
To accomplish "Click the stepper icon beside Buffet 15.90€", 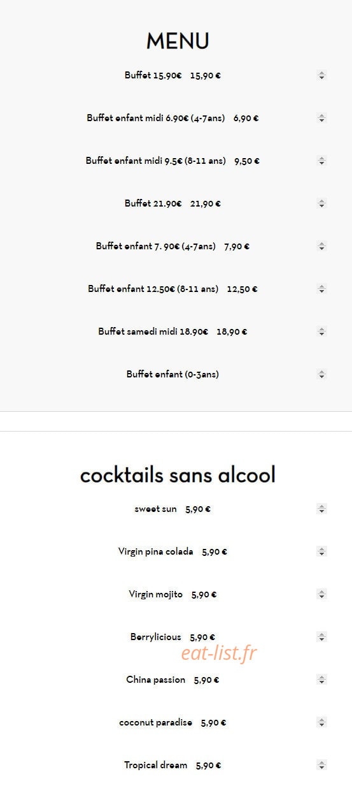I will click(x=321, y=75).
